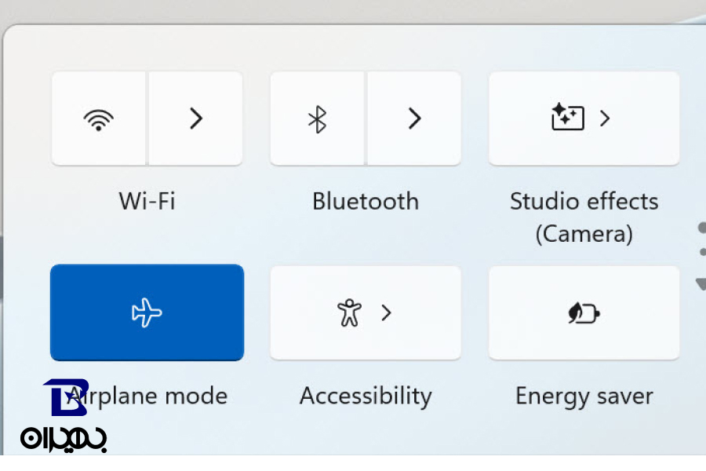
Task: Click the Accessibility text label
Action: click(x=366, y=396)
